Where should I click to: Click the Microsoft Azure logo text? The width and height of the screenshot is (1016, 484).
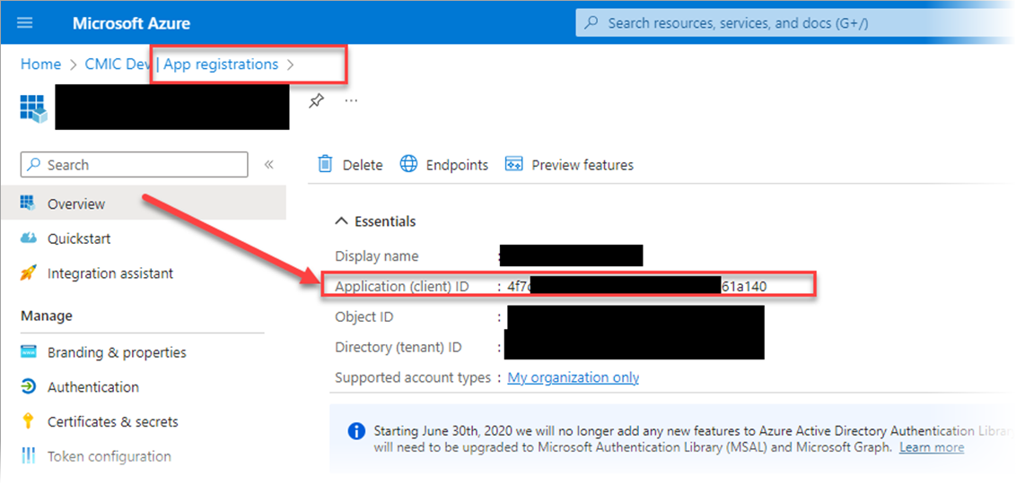[x=132, y=23]
